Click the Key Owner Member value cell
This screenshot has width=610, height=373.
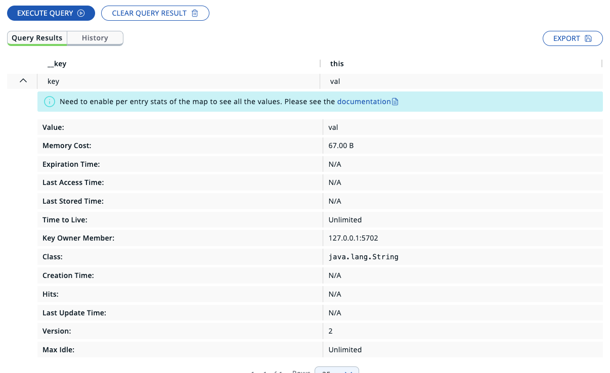(354, 238)
